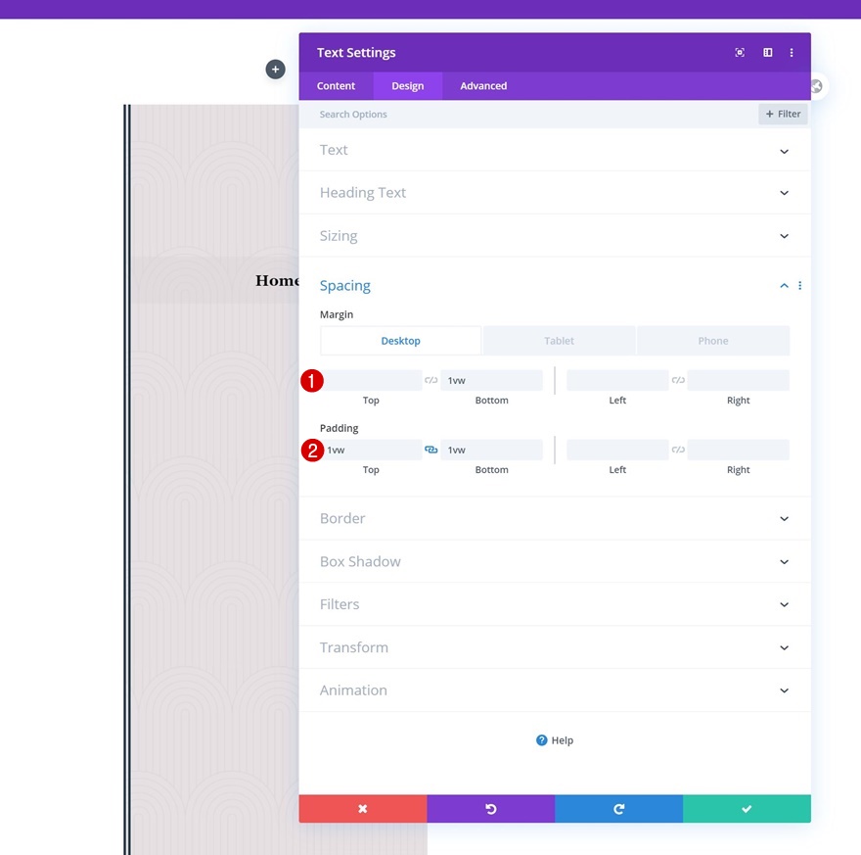Click the Padding label

339,427
